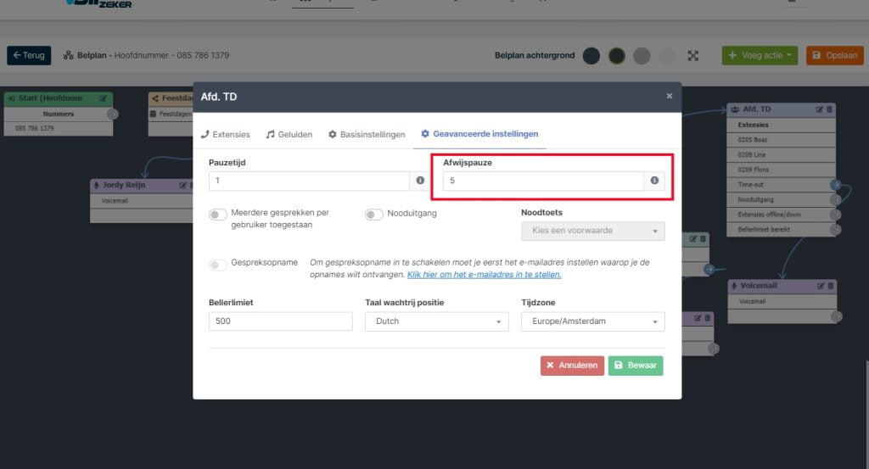Image resolution: width=869 pixels, height=469 pixels.
Task: Edit the Afd. TD node in canvas
Action: (x=819, y=109)
